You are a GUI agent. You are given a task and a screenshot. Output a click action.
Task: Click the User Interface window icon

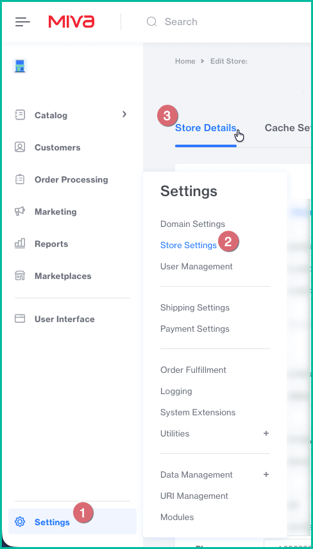pos(20,319)
